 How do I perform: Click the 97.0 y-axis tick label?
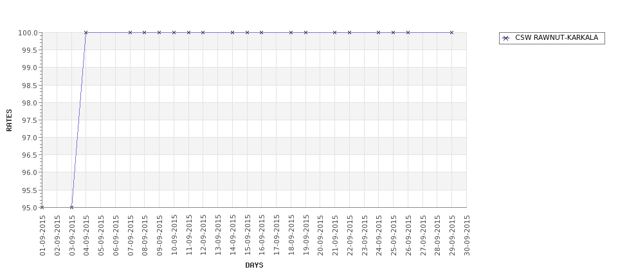(x=30, y=138)
